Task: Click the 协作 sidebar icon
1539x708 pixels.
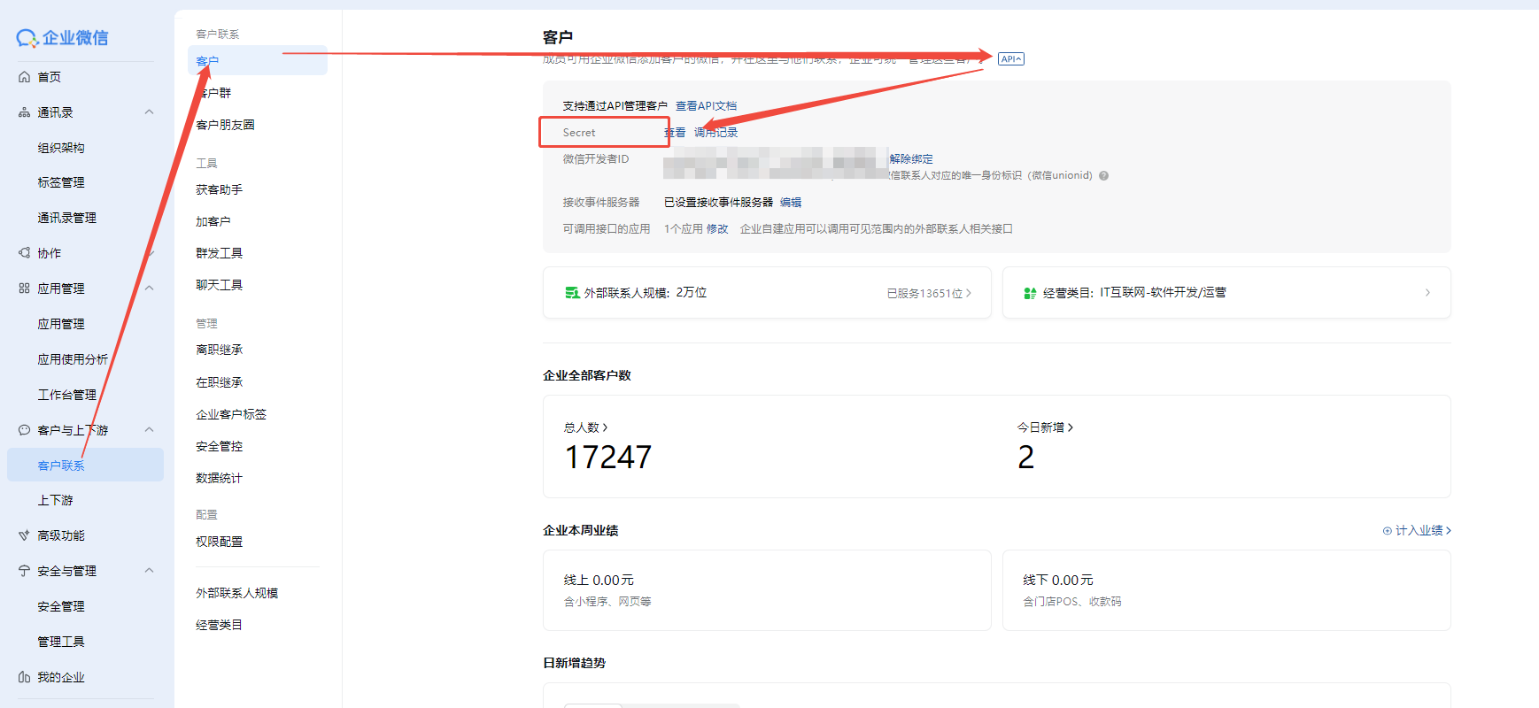Action: point(25,253)
